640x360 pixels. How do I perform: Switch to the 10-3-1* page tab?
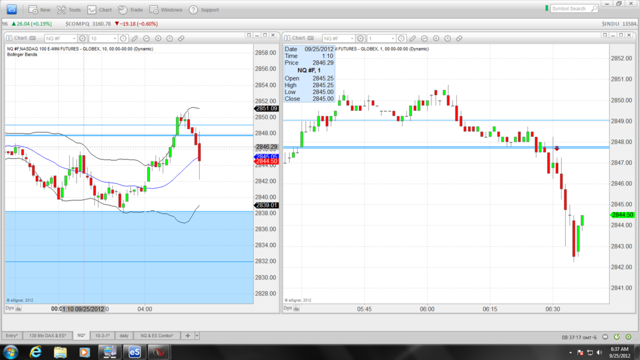pos(102,336)
